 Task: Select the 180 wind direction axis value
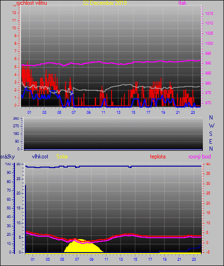16,133
